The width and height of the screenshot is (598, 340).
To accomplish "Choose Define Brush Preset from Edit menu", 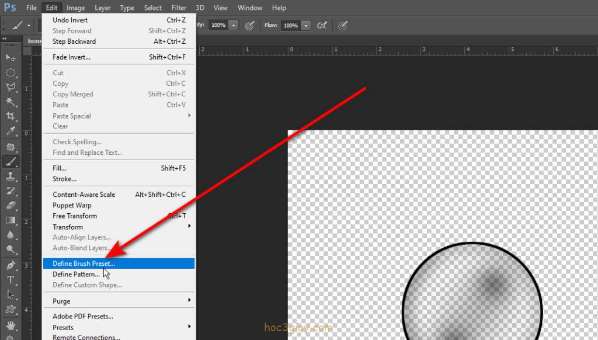I will click(x=84, y=263).
